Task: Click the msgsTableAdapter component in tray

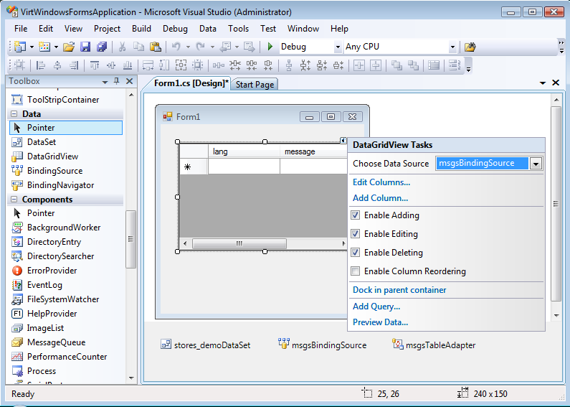Action: (x=434, y=345)
